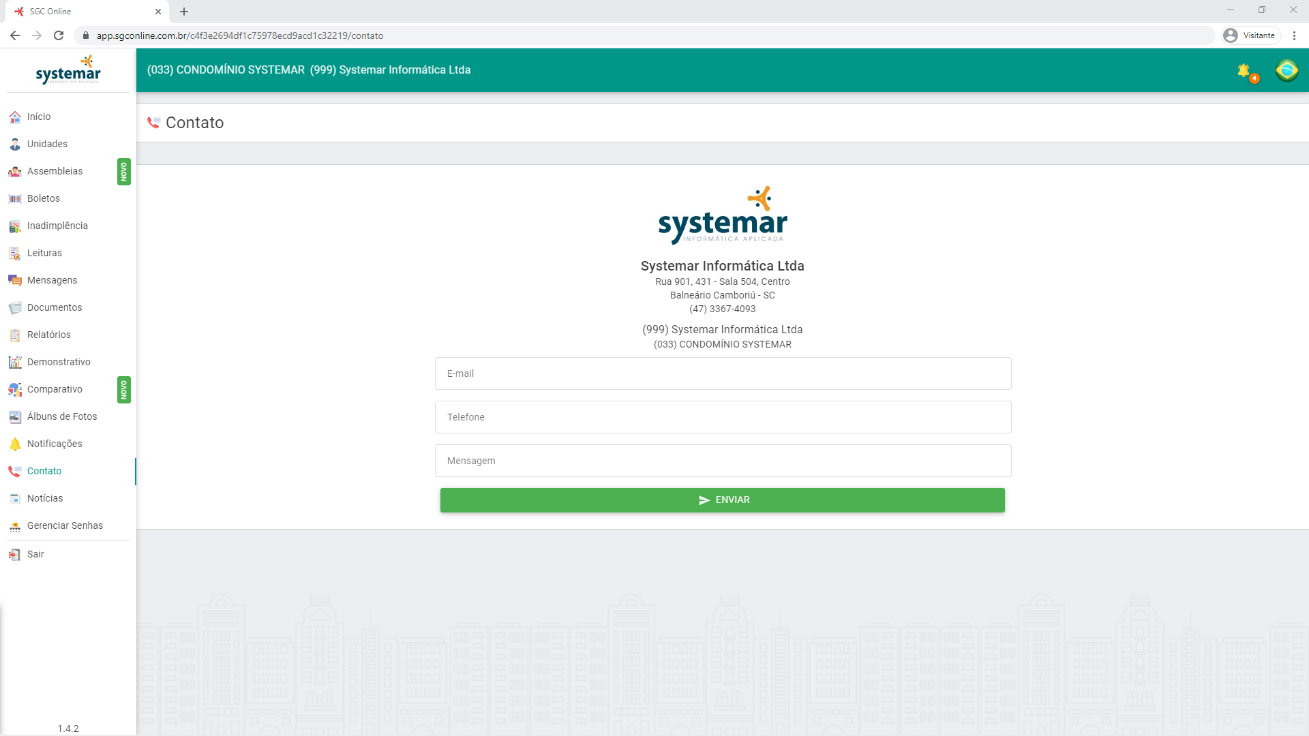1309x736 pixels.
Task: Click the Relatórios report icon
Action: [15, 335]
